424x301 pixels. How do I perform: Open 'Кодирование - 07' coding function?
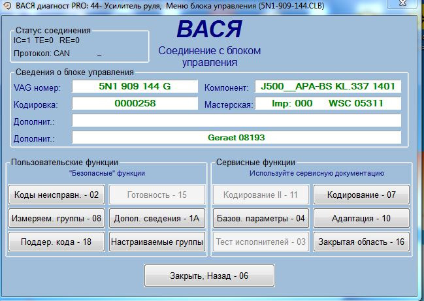(x=361, y=195)
